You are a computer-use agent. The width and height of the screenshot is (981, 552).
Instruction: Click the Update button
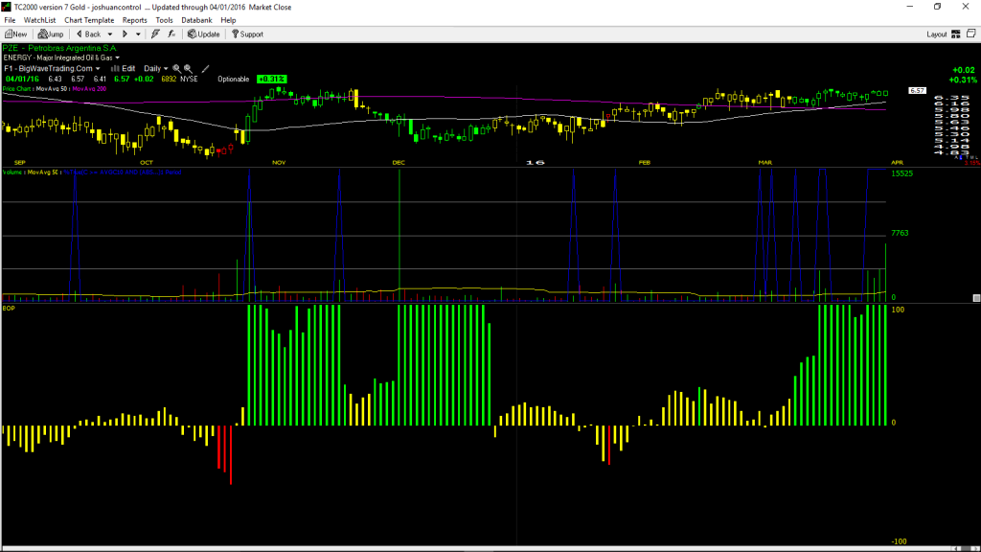pyautogui.click(x=203, y=34)
